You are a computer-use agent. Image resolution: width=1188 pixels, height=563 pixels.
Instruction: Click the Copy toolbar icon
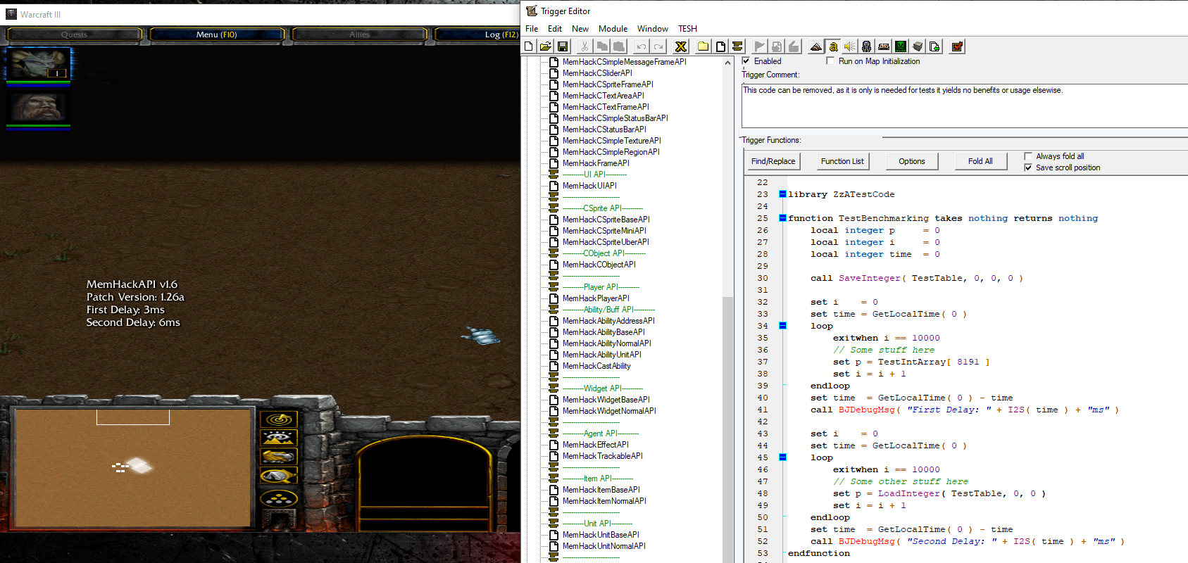pyautogui.click(x=602, y=46)
